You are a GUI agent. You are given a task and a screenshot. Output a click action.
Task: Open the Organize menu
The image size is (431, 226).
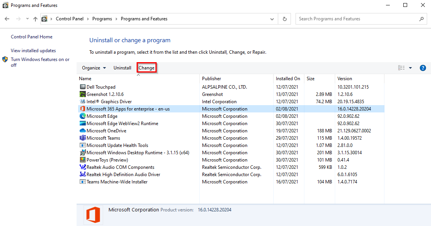94,68
